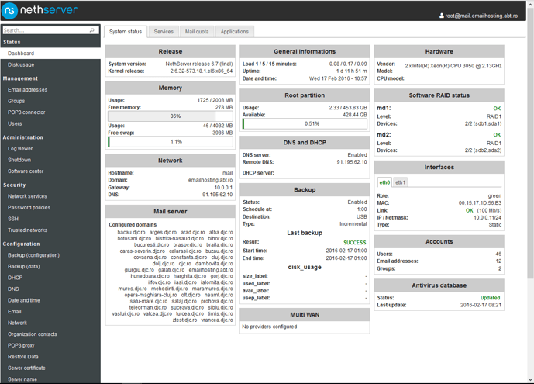Click the swap usage 1.1% progress bar
This screenshot has height=384, width=534.
pyautogui.click(x=171, y=142)
